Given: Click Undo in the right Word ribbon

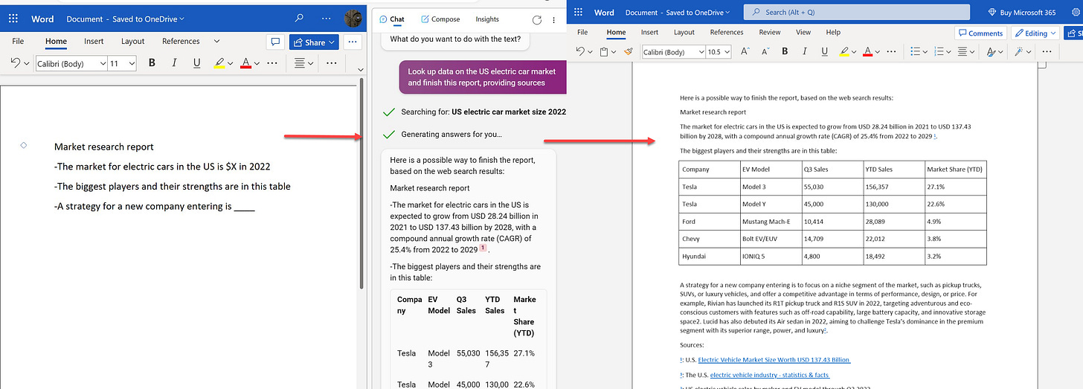Looking at the screenshot, I should pyautogui.click(x=580, y=51).
